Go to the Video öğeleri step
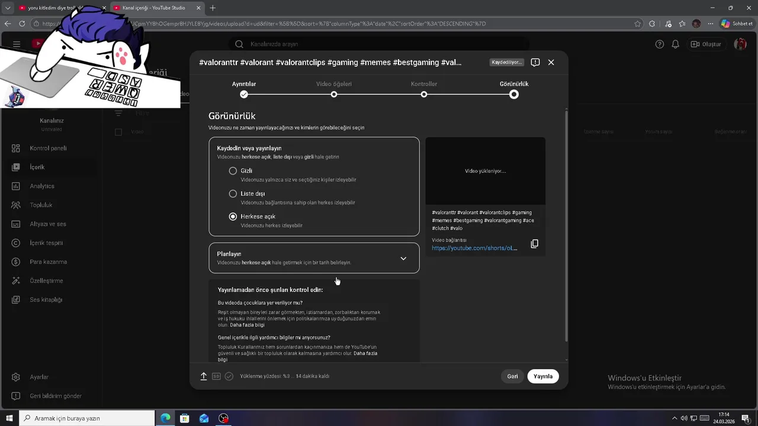 pyautogui.click(x=334, y=89)
